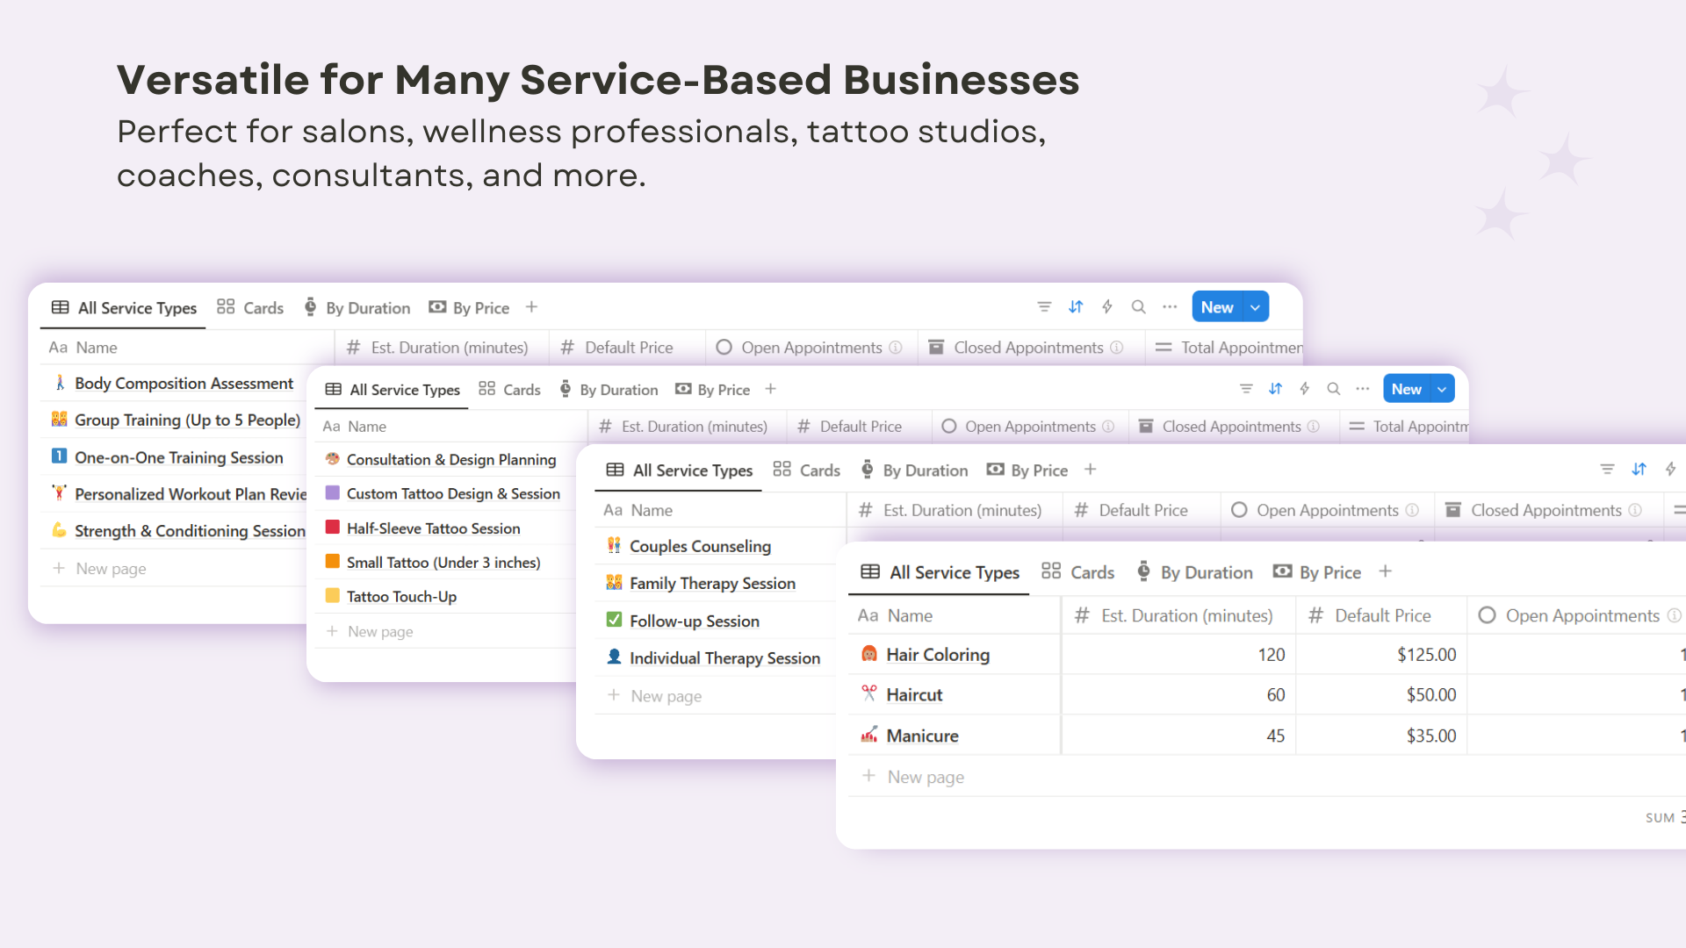Click filter icon in therapy window toolbar
This screenshot has width=1686, height=948.
pos(1607,470)
